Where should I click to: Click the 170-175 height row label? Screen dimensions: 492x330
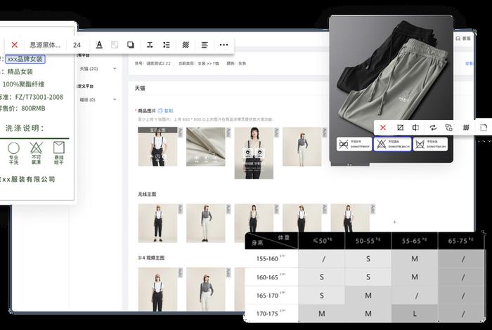[271, 313]
